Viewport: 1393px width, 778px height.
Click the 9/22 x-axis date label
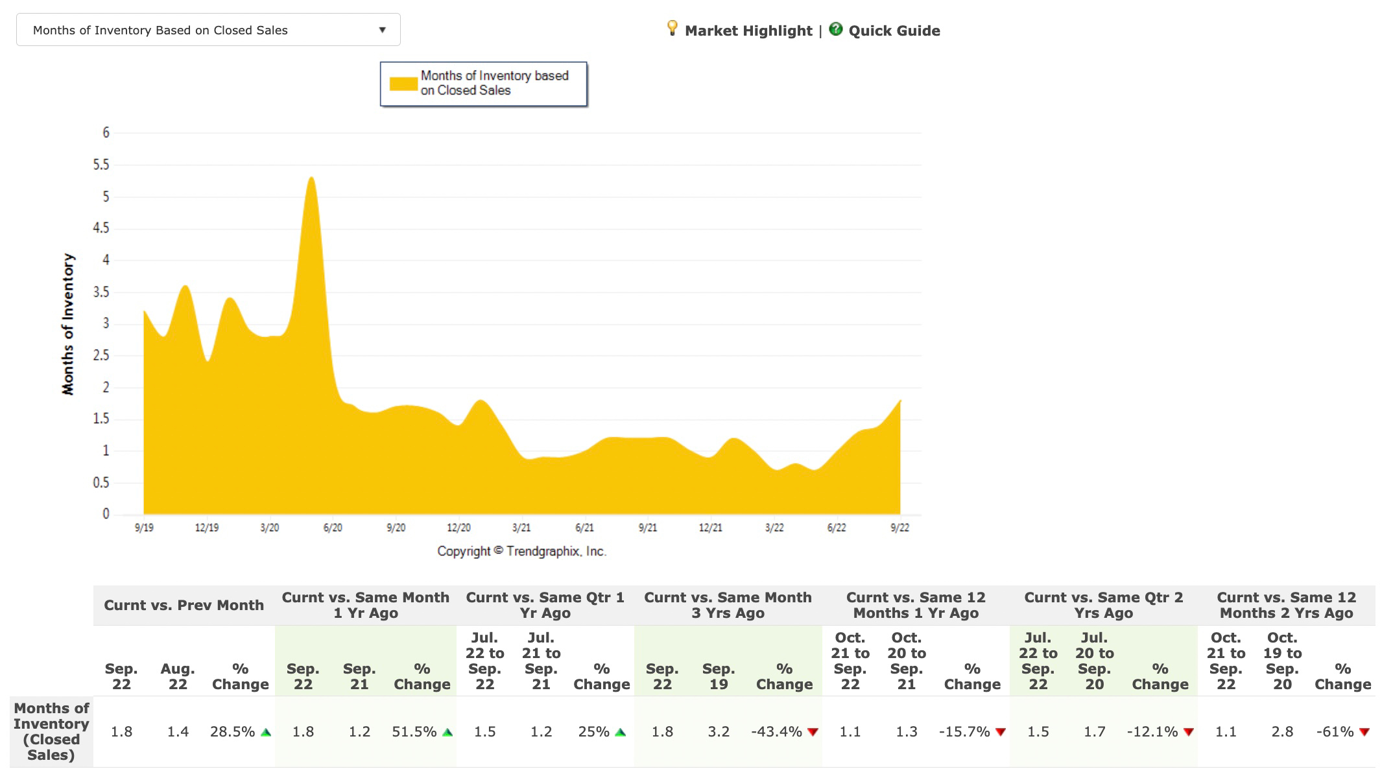click(x=899, y=528)
